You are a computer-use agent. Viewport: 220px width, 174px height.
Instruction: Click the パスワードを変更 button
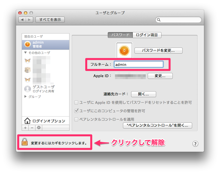click(x=158, y=51)
